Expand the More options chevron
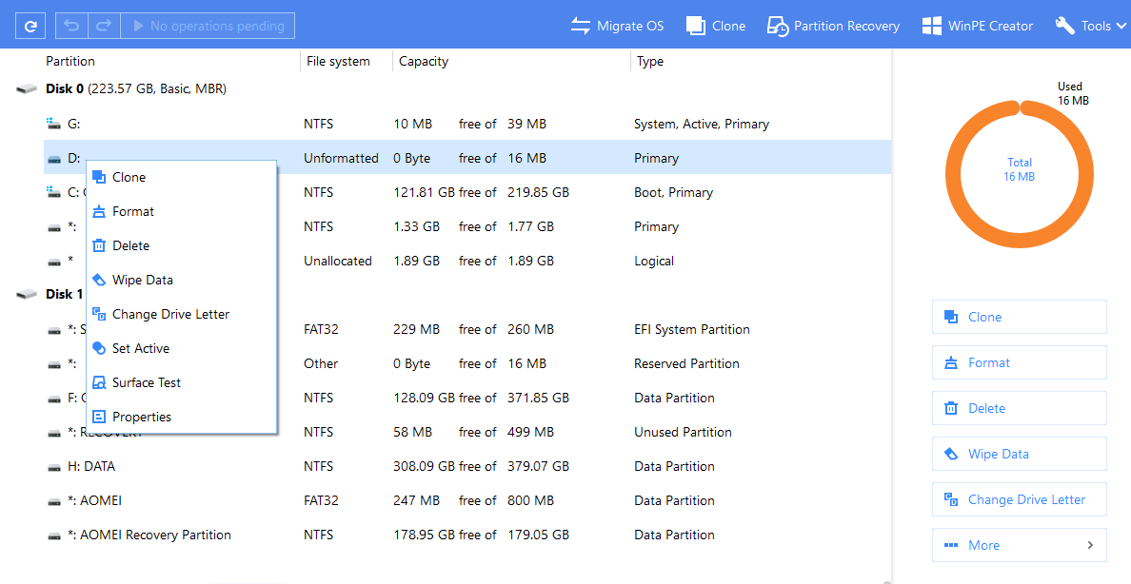The image size is (1131, 584). point(1091,545)
